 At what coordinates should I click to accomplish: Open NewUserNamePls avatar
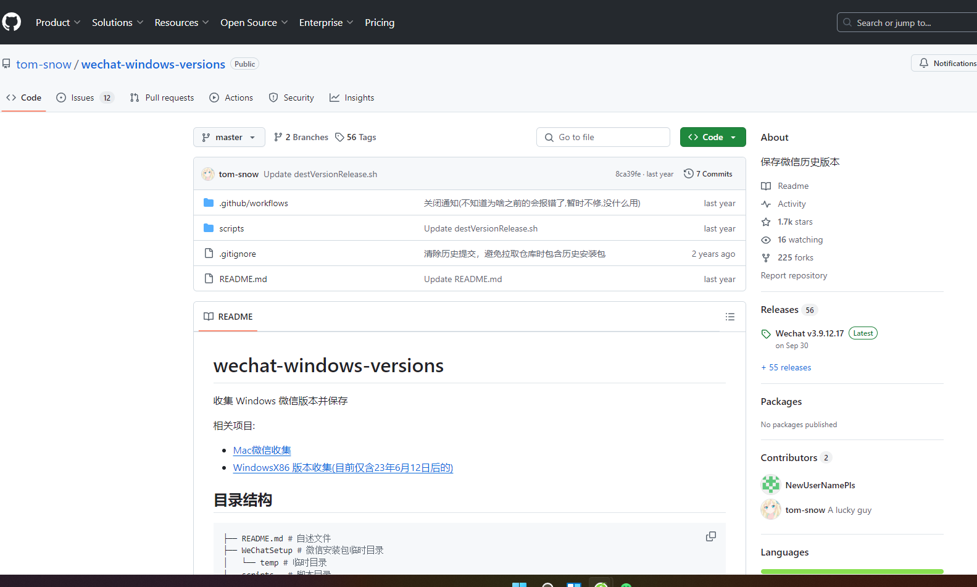pos(771,485)
